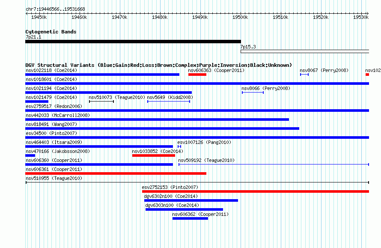Click the short nsv1021479 blue bar
Image resolution: width=381 pixels, height=248 pixels.
(37, 102)
